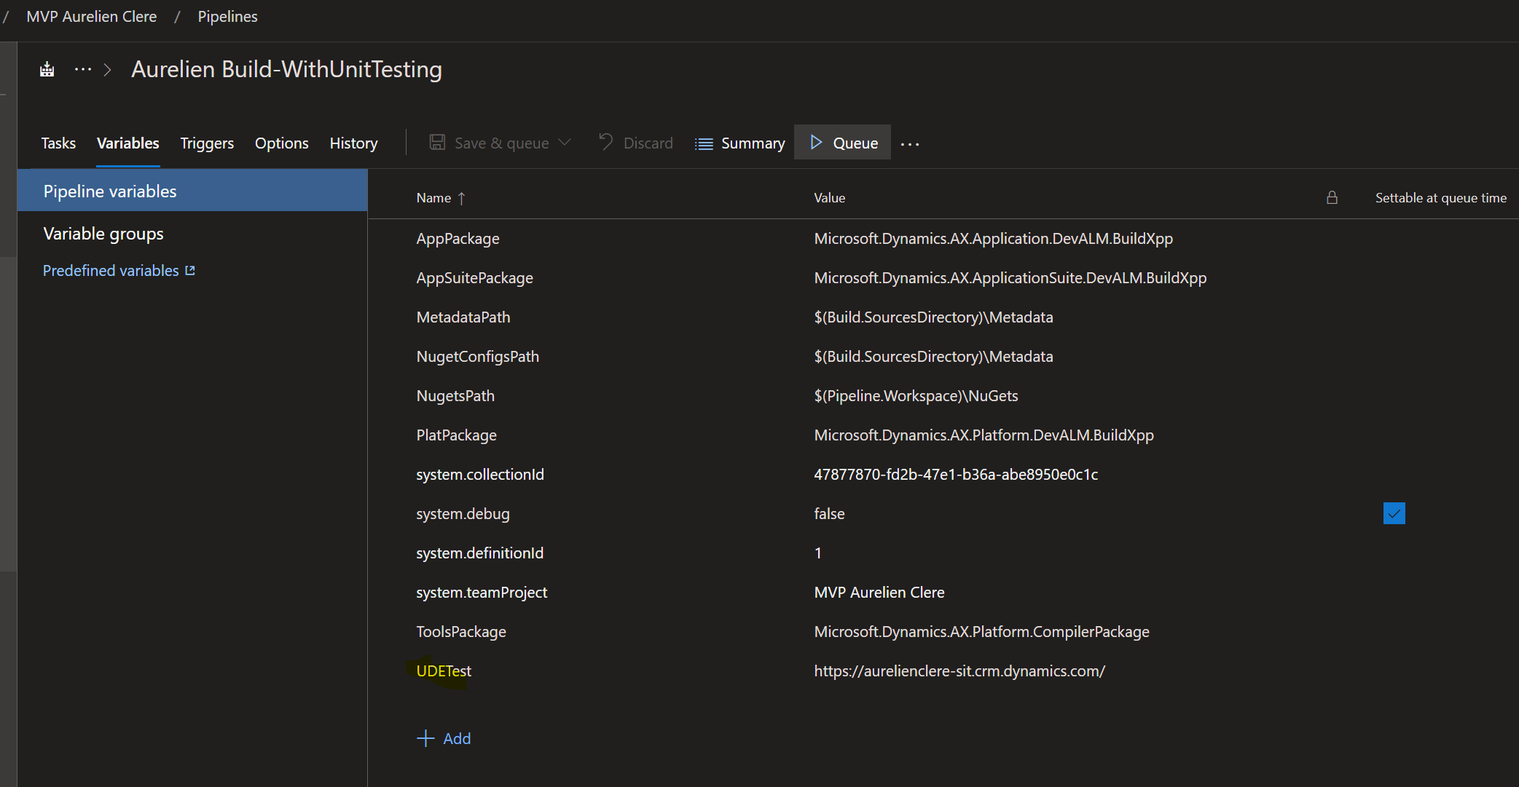Screen dimensions: 1519x787
Task: Click the Save & queue disk icon
Action: click(437, 143)
